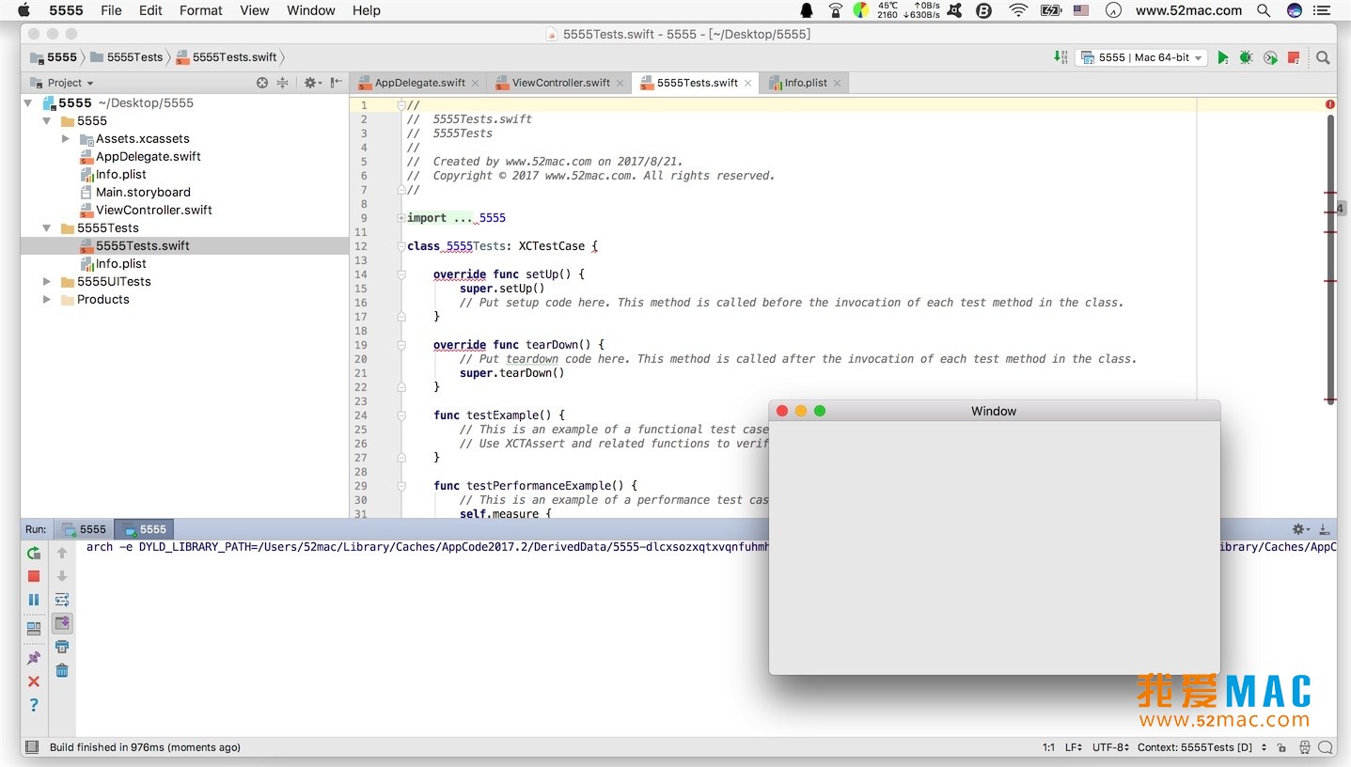The image size is (1351, 767).
Task: Click the Down the Stack Trace arrow
Action: [62, 576]
